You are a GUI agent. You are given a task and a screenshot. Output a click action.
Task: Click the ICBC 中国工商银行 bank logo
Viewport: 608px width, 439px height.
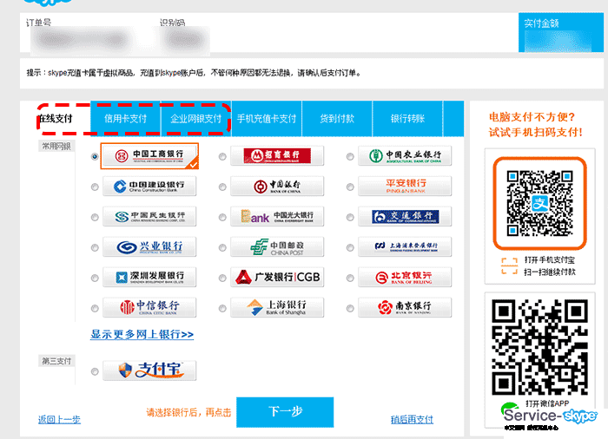click(x=149, y=156)
